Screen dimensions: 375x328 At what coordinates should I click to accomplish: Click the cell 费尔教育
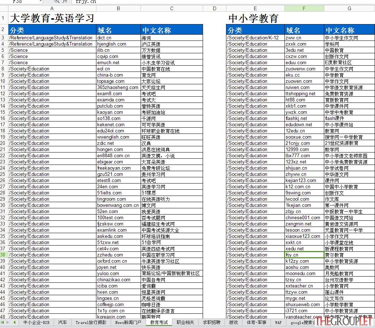(x=349, y=255)
